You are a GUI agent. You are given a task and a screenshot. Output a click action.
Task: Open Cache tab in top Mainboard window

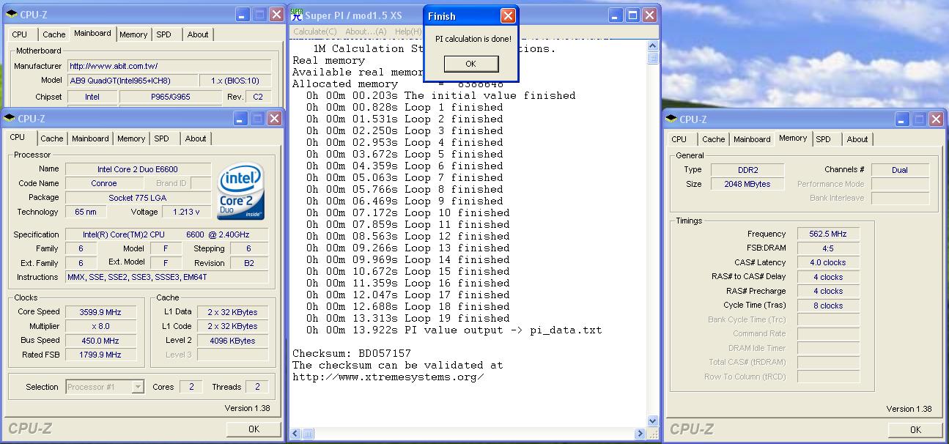pyautogui.click(x=53, y=34)
